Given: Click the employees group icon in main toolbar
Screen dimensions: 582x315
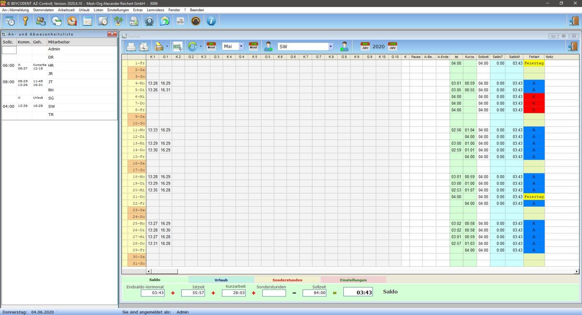Looking at the screenshot, I should [41, 21].
